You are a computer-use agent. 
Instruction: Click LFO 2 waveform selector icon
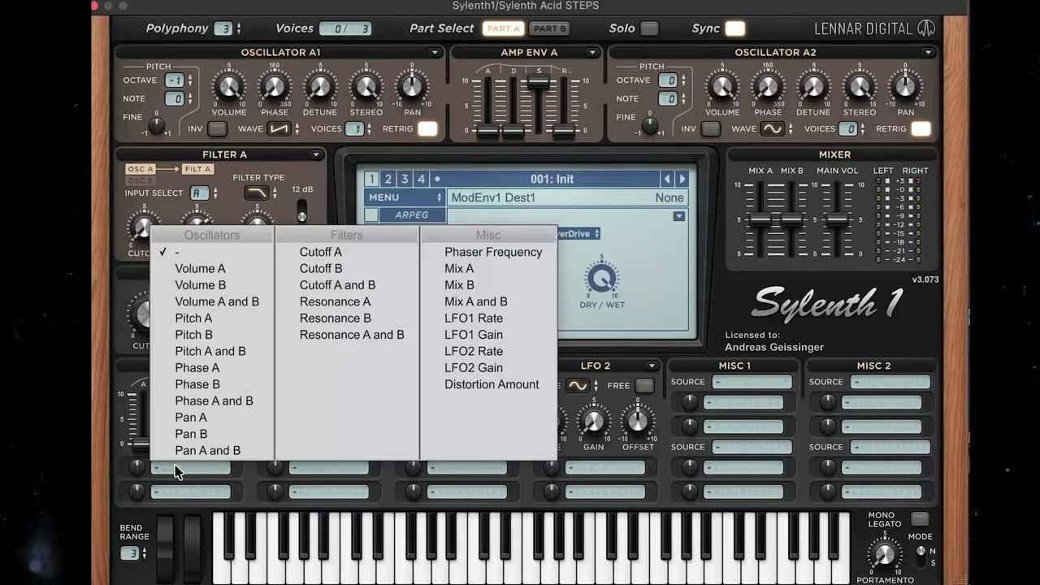(578, 386)
